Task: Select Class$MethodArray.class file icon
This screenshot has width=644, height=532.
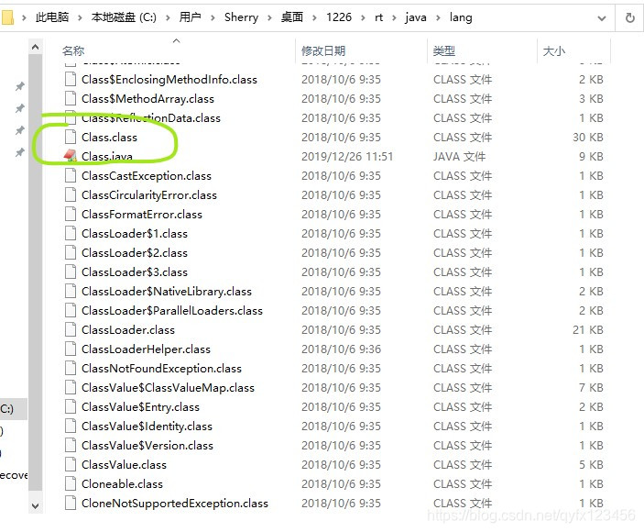Action: coord(71,98)
